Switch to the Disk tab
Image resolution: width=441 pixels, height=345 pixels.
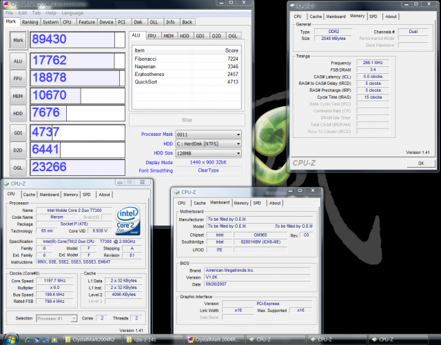coord(138,22)
